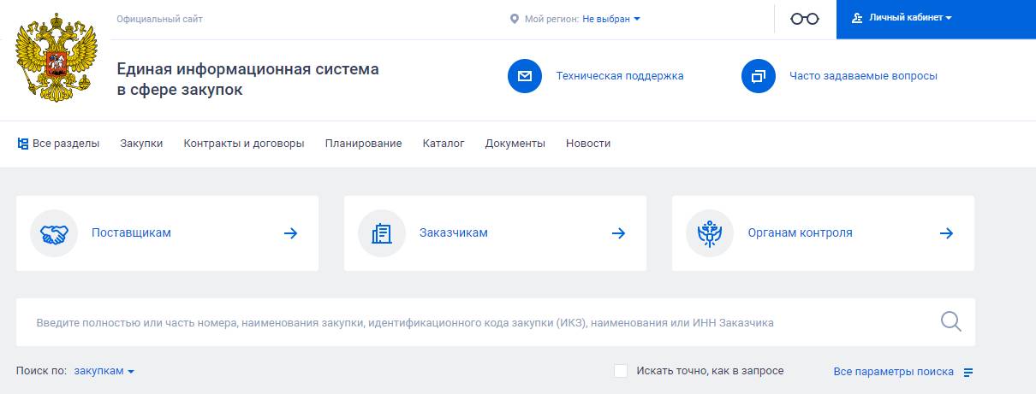Click the Органам контроля card label
The height and width of the screenshot is (394, 1036).
pyautogui.click(x=800, y=232)
